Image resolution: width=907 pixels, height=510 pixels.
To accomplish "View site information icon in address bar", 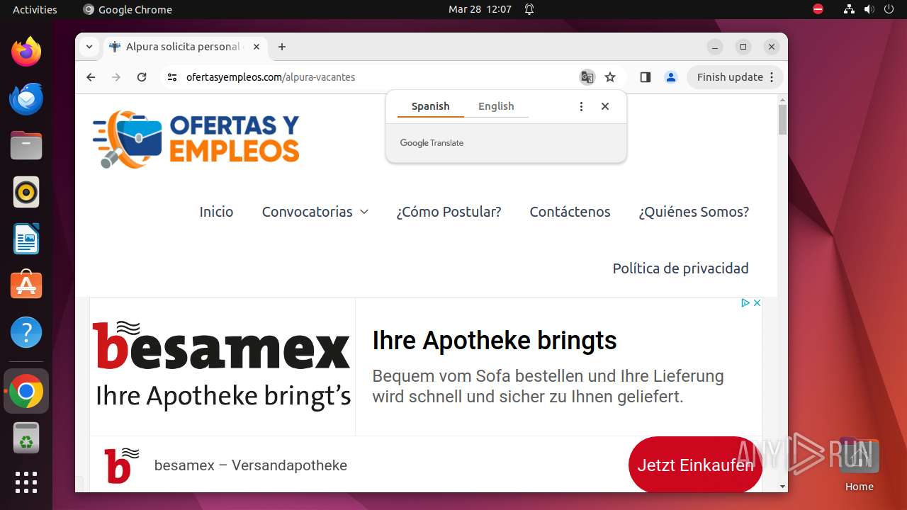I will pyautogui.click(x=171, y=77).
